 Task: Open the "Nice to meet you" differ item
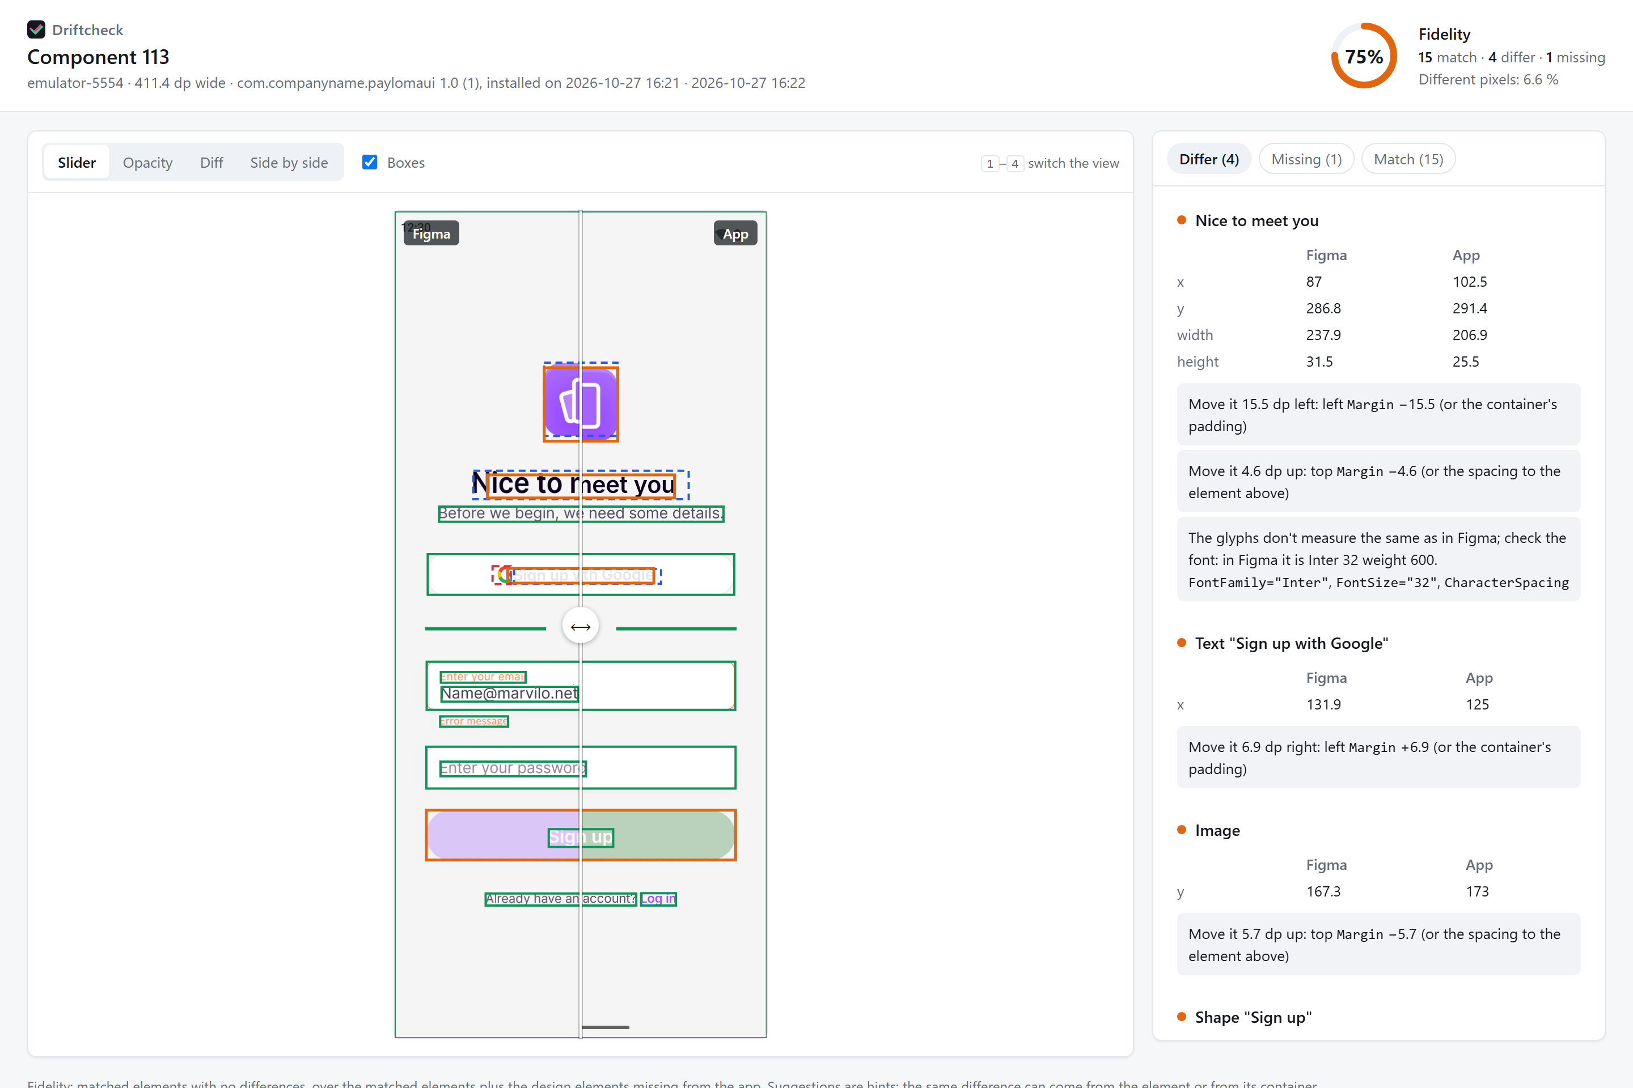(1256, 220)
